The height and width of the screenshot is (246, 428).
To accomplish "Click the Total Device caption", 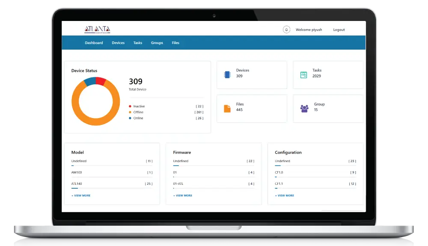I will coord(137,89).
